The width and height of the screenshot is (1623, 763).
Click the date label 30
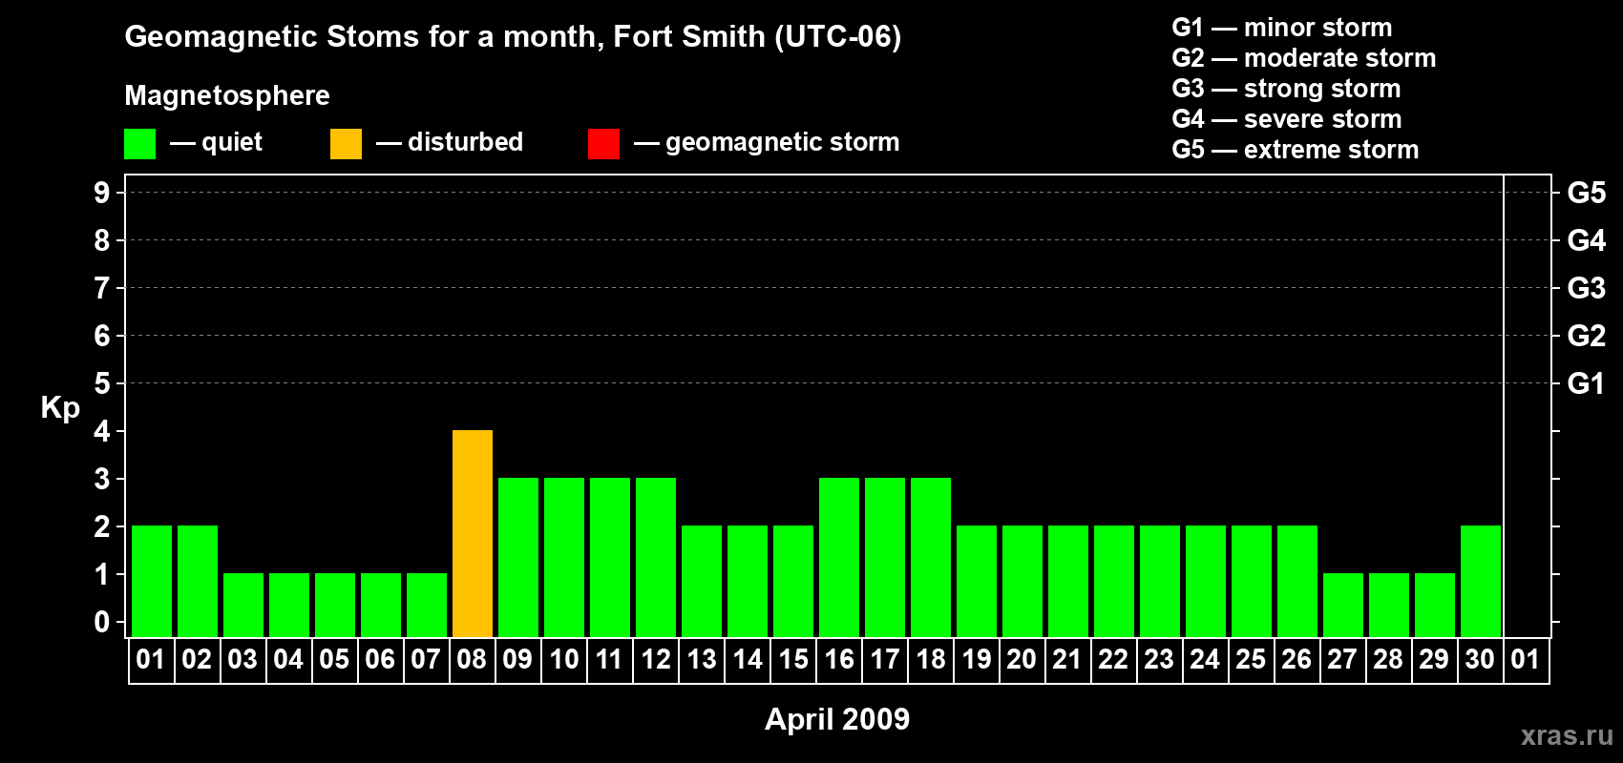pyautogui.click(x=1480, y=659)
